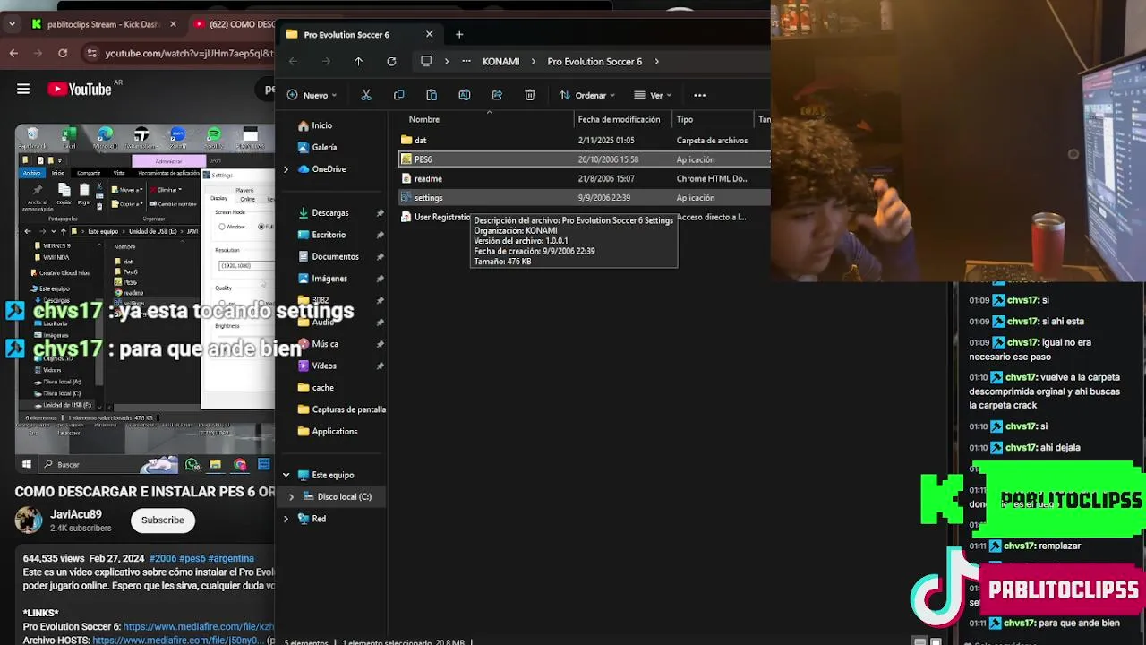Viewport: 1146px width, 645px height.
Task: Click the Explorer back arrow
Action: click(x=293, y=61)
